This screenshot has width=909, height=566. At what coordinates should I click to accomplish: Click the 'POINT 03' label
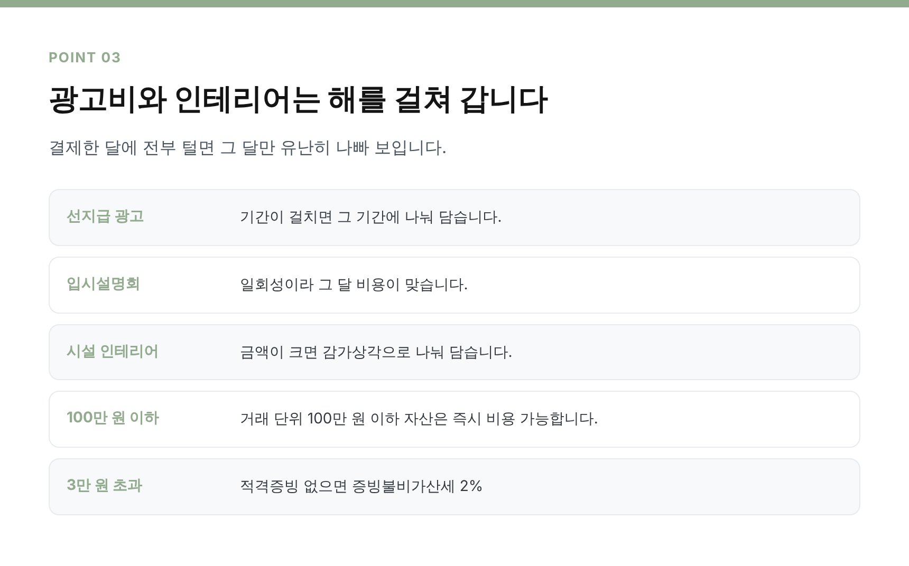pyautogui.click(x=85, y=58)
